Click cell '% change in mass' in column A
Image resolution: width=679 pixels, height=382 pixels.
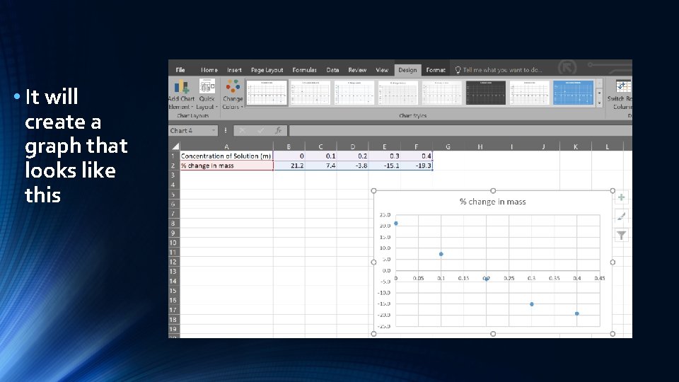226,166
